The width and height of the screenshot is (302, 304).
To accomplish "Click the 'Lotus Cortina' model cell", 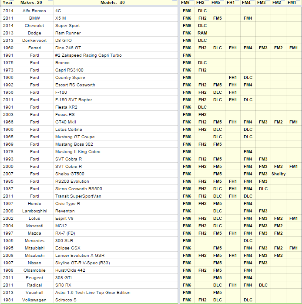I will point(115,130).
